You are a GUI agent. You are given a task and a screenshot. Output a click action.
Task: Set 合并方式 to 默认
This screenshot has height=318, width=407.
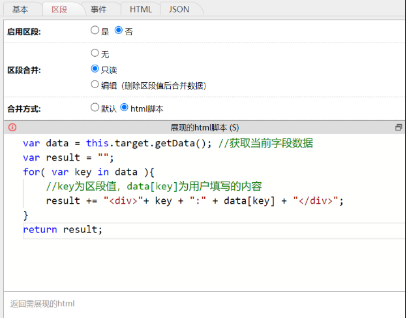pos(95,108)
